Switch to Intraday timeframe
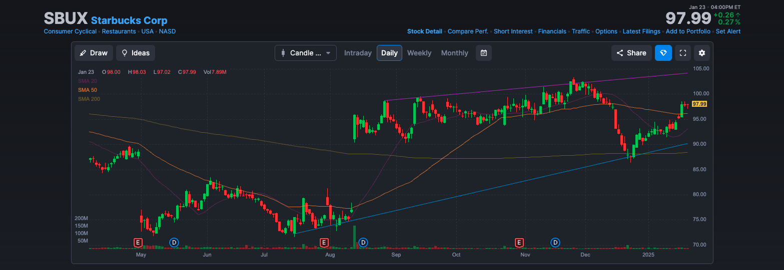This screenshot has width=784, height=270. pos(358,53)
